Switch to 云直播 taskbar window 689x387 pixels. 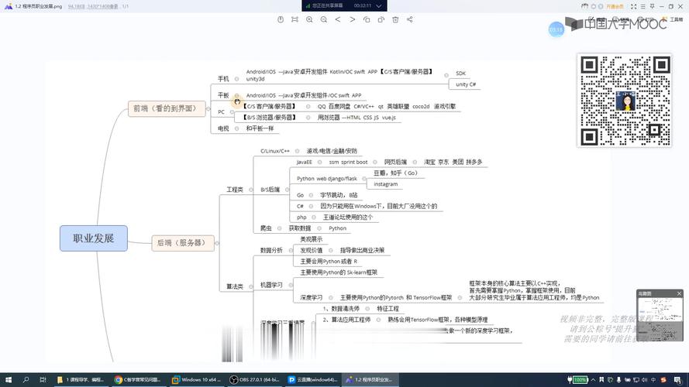(x=312, y=379)
